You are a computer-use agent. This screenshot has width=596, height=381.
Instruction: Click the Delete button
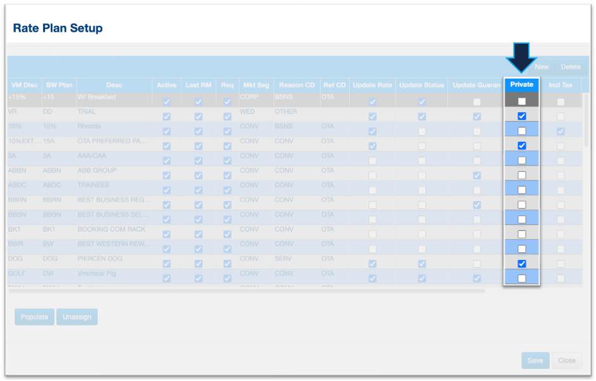coord(570,67)
